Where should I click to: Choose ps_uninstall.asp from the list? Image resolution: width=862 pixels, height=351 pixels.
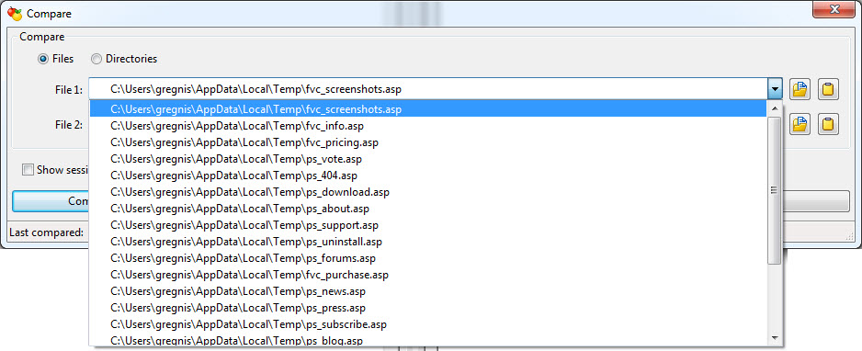coord(428,241)
